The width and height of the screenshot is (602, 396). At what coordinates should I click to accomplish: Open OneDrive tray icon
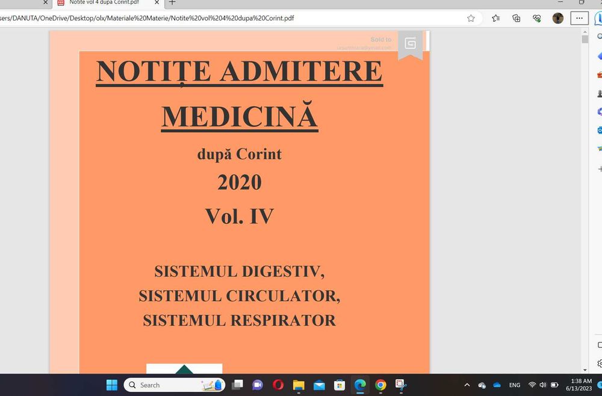tap(497, 385)
